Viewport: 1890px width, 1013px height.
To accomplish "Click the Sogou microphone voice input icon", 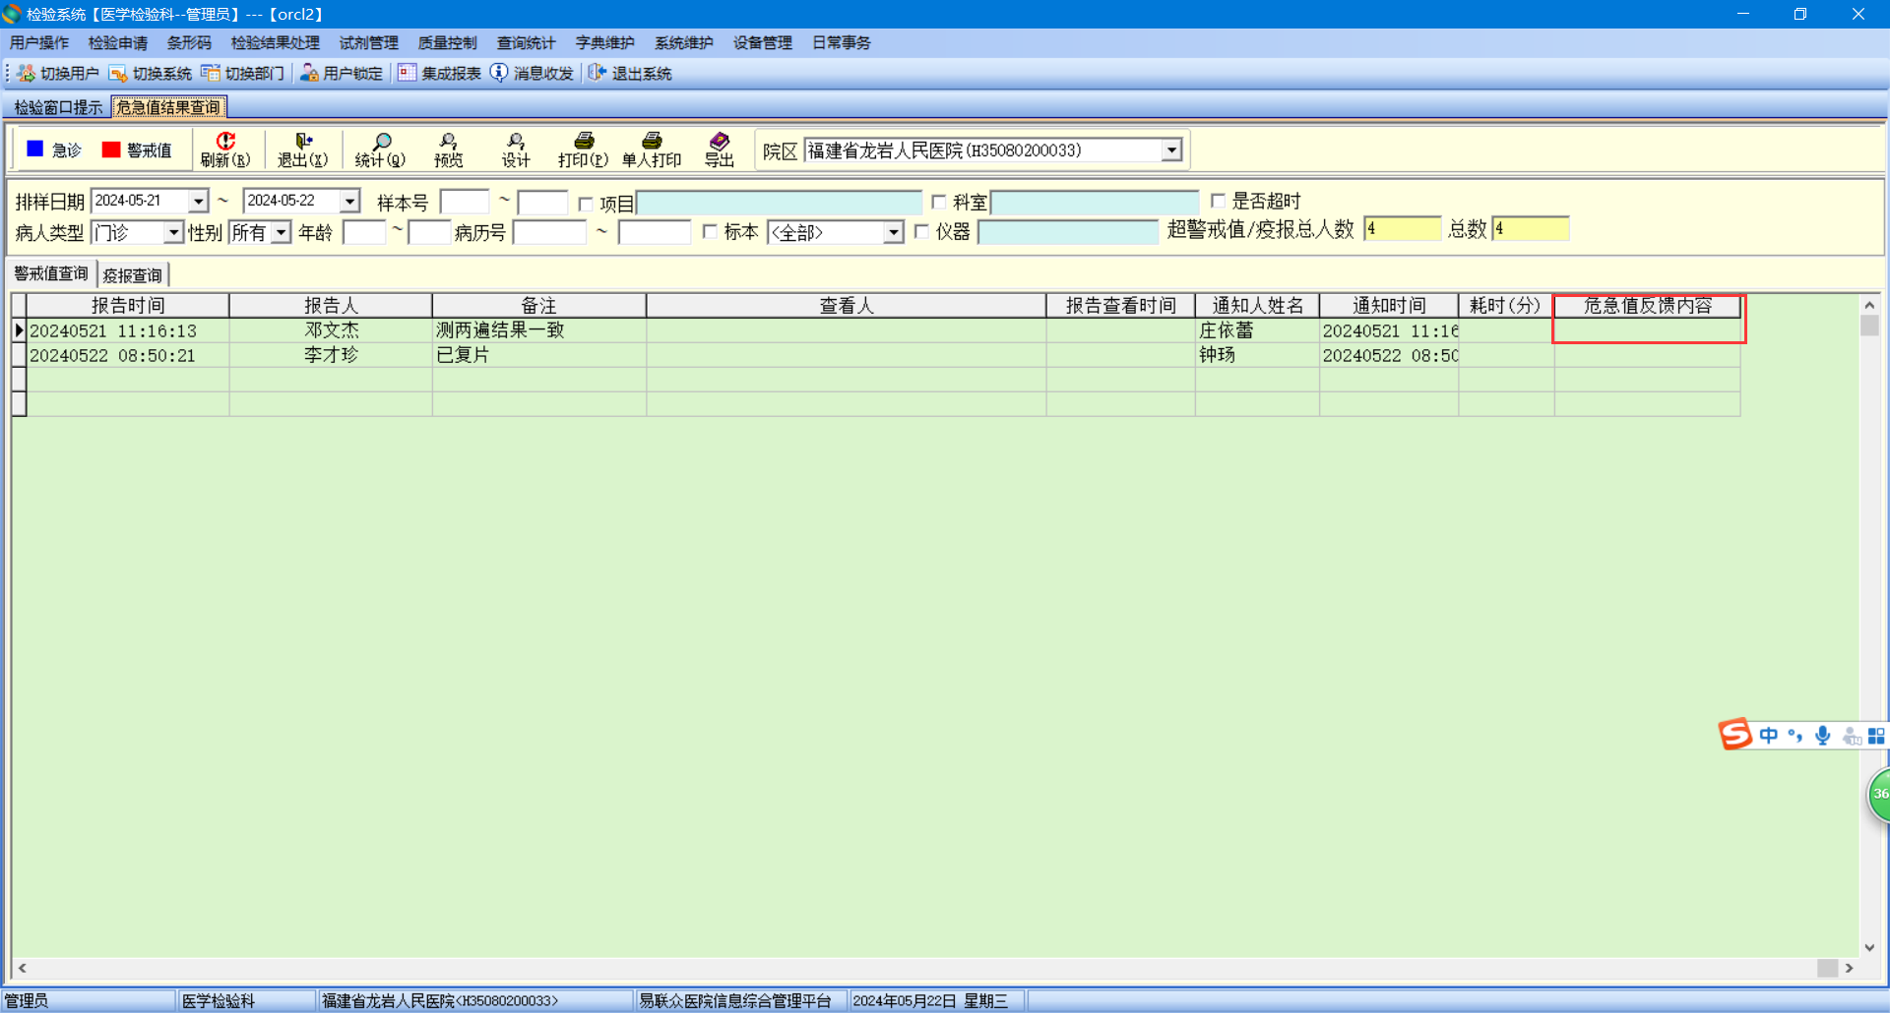I will [1823, 736].
